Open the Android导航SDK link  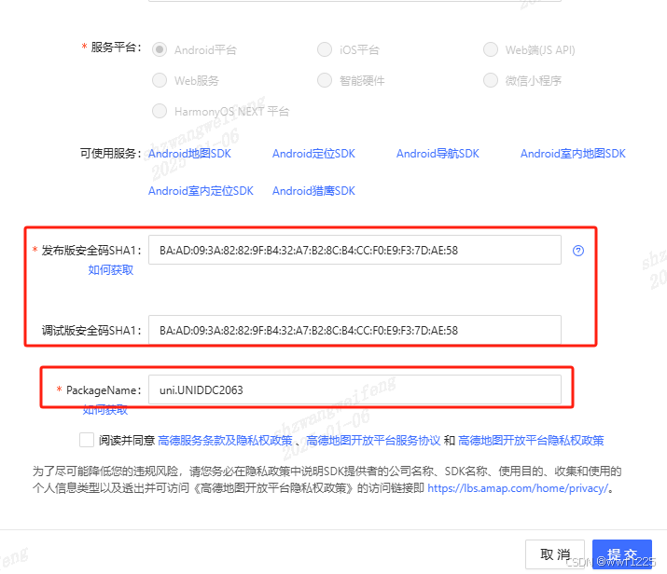pos(438,154)
